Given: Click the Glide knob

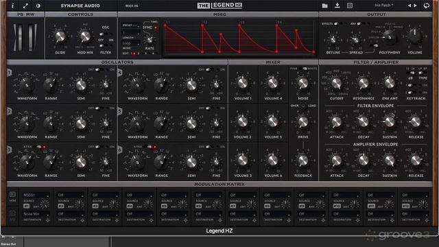Looking at the screenshot, I should (60, 36).
